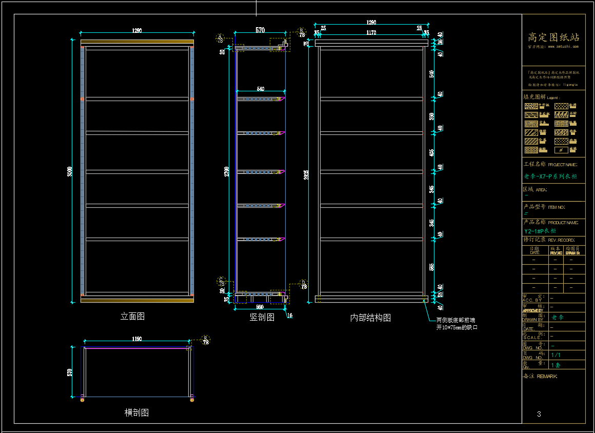Select project name 老李-X7-P系列衣柜

tap(550, 176)
